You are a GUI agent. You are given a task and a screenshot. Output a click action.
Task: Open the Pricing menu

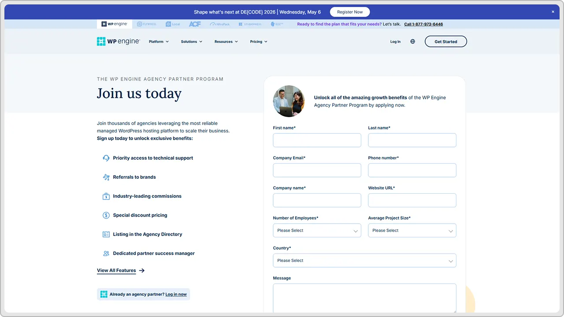point(259,42)
